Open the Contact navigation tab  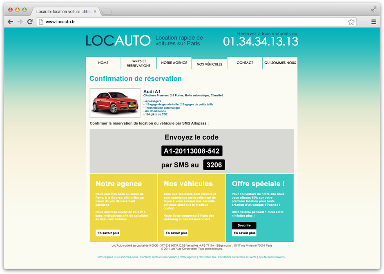coord(245,63)
